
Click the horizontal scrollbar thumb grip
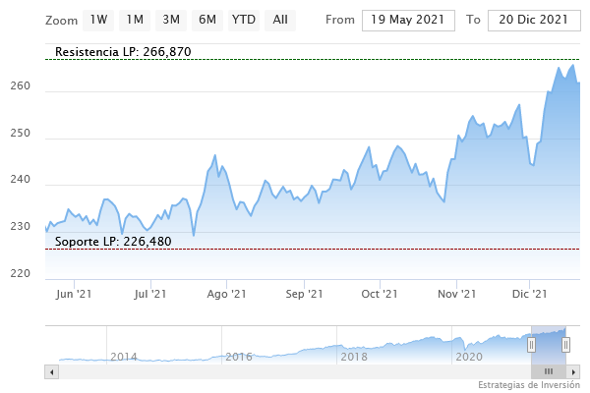549,371
